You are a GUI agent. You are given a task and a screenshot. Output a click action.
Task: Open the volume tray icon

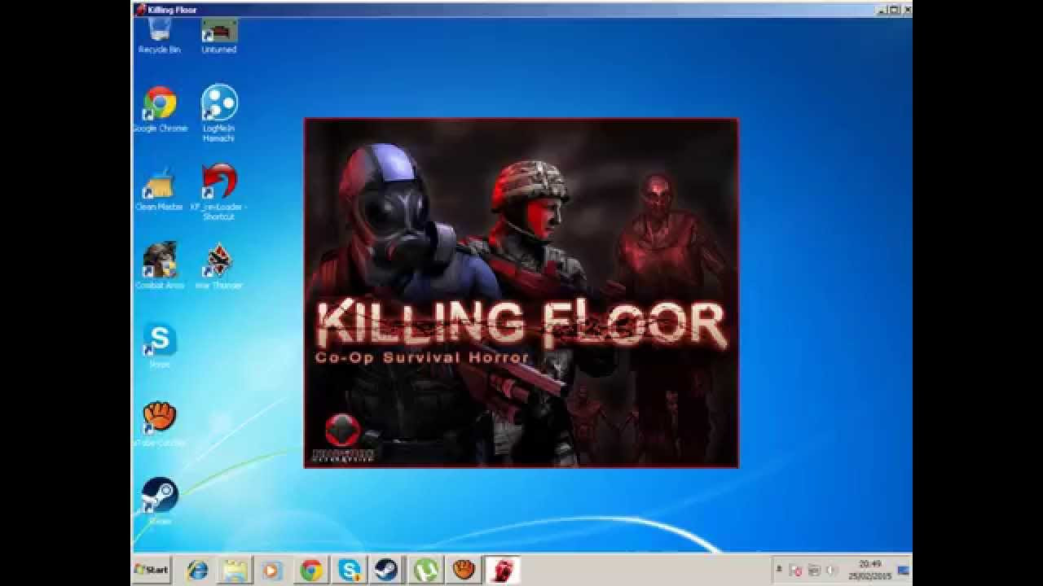(832, 570)
